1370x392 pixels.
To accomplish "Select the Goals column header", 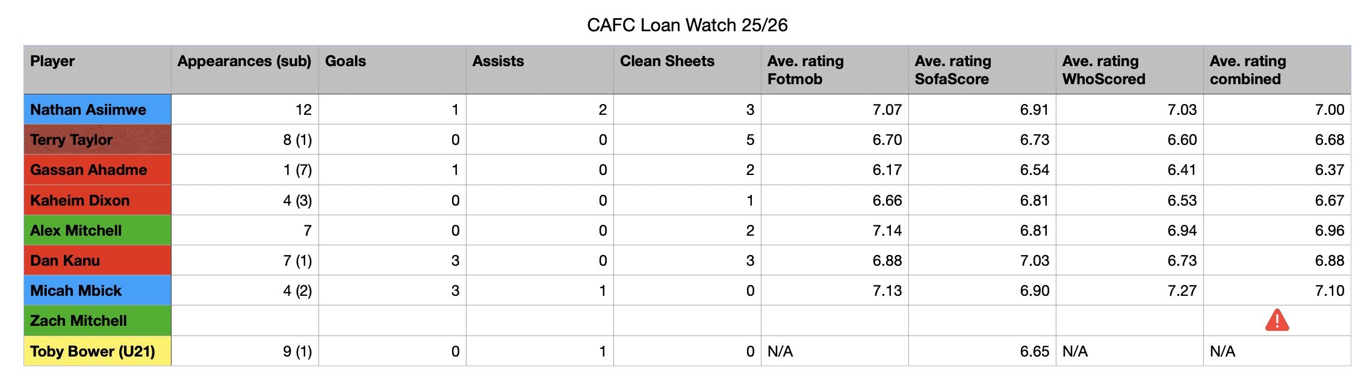I will pos(392,70).
